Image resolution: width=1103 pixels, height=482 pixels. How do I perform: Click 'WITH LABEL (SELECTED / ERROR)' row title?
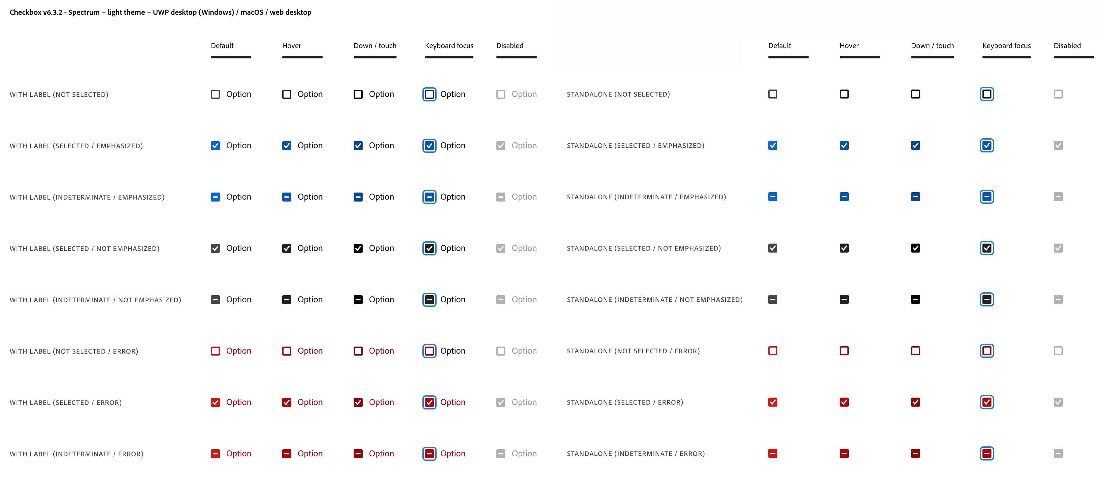[66, 402]
